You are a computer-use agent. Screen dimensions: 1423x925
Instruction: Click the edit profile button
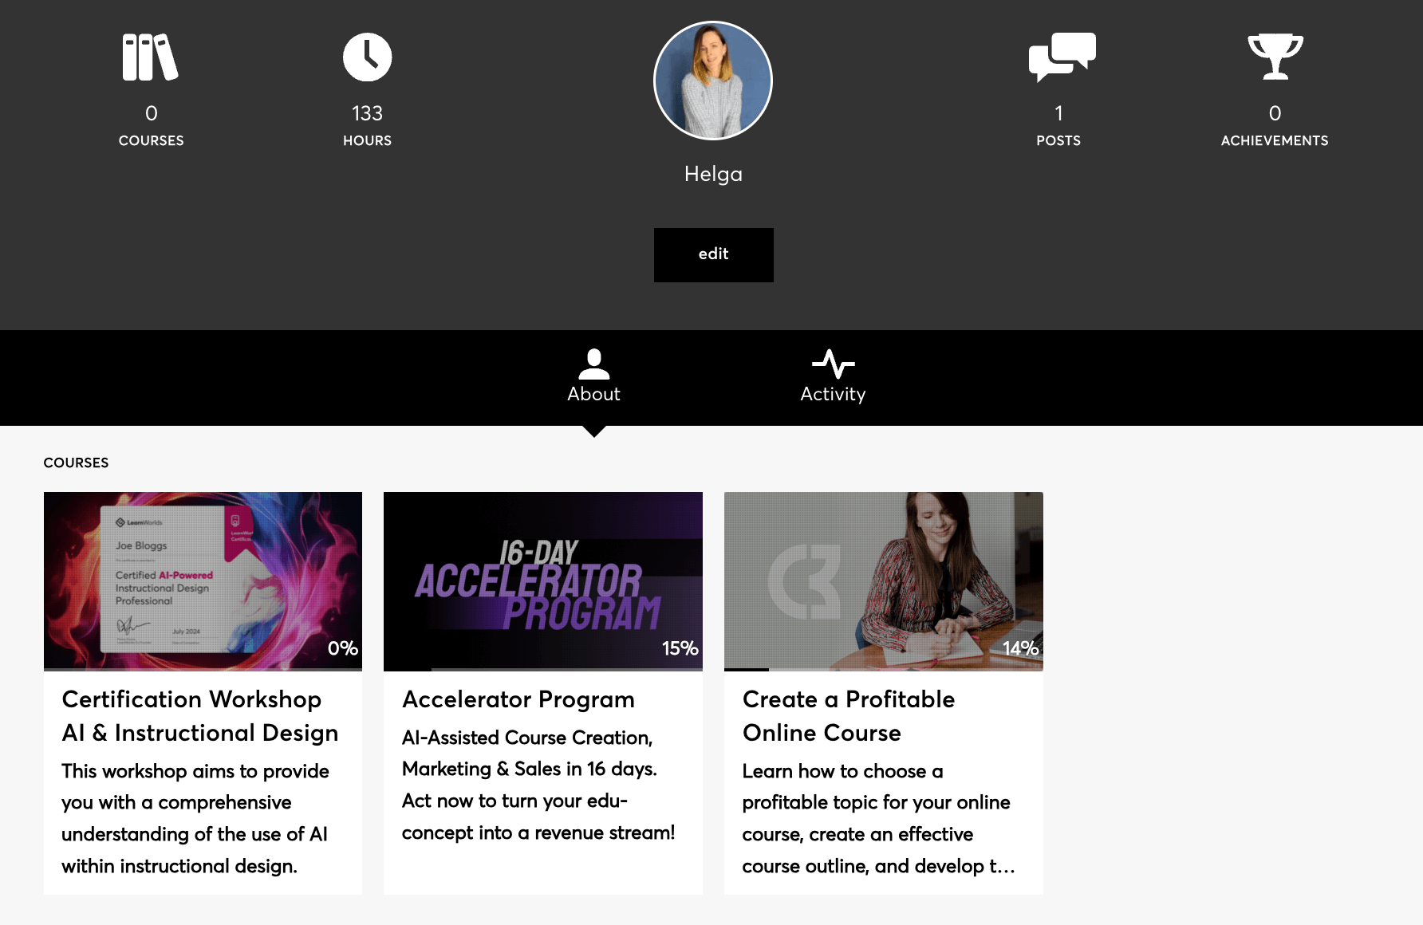(713, 254)
